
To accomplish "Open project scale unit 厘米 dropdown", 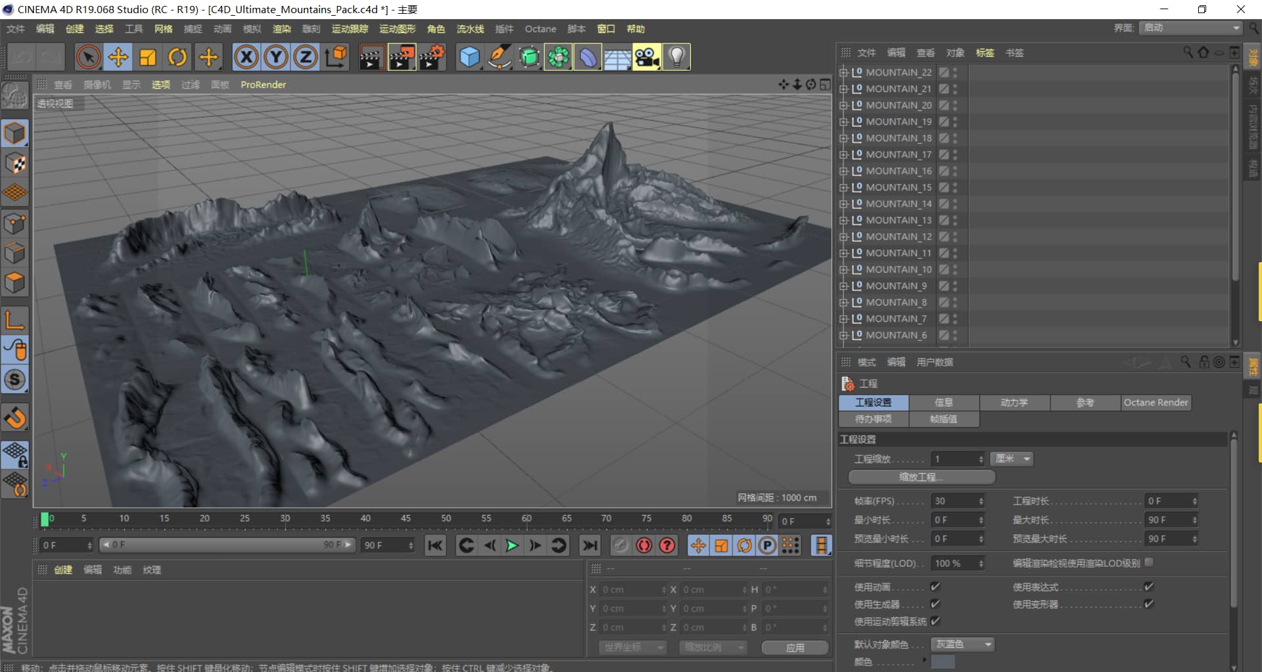I will pyautogui.click(x=1012, y=459).
